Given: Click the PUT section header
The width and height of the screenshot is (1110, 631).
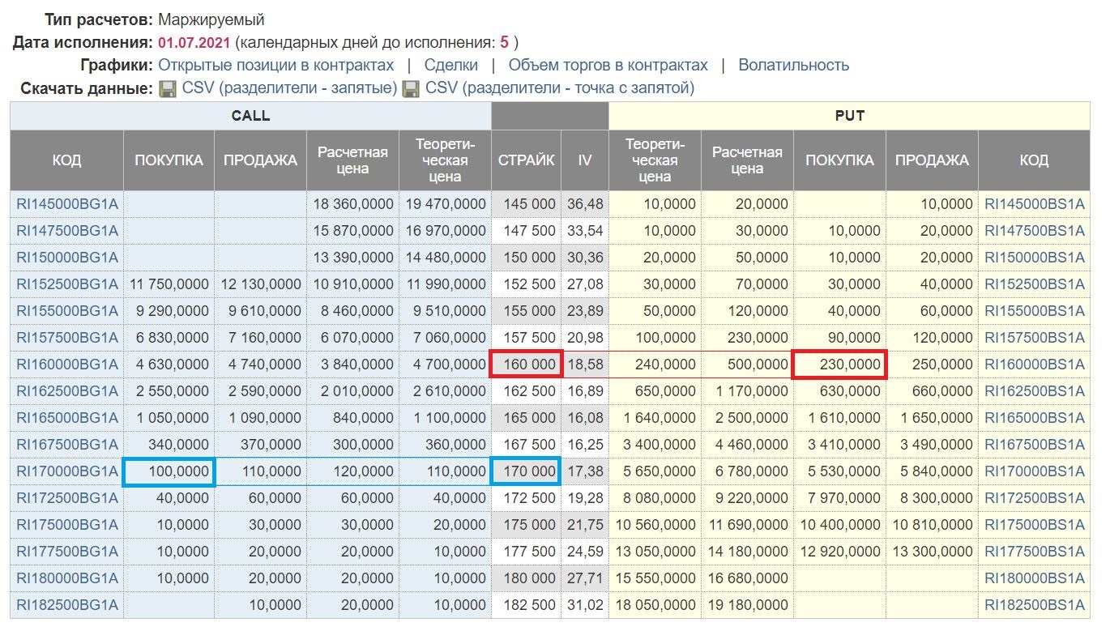Looking at the screenshot, I should tap(849, 116).
